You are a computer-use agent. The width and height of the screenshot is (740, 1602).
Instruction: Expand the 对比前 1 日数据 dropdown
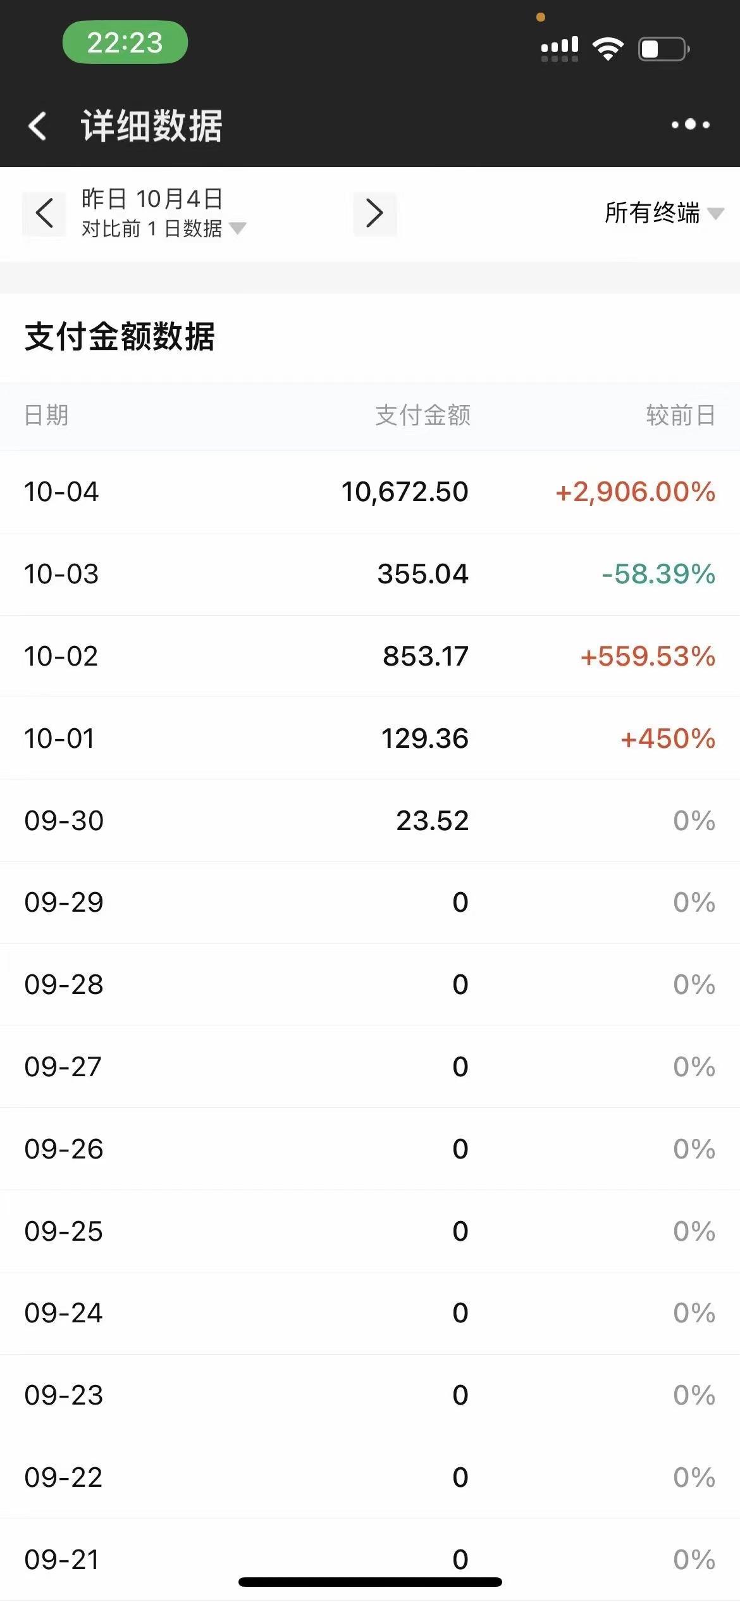[163, 228]
